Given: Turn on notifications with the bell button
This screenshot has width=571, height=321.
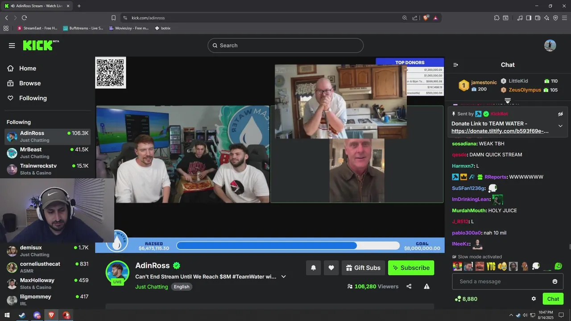Looking at the screenshot, I should point(313,267).
